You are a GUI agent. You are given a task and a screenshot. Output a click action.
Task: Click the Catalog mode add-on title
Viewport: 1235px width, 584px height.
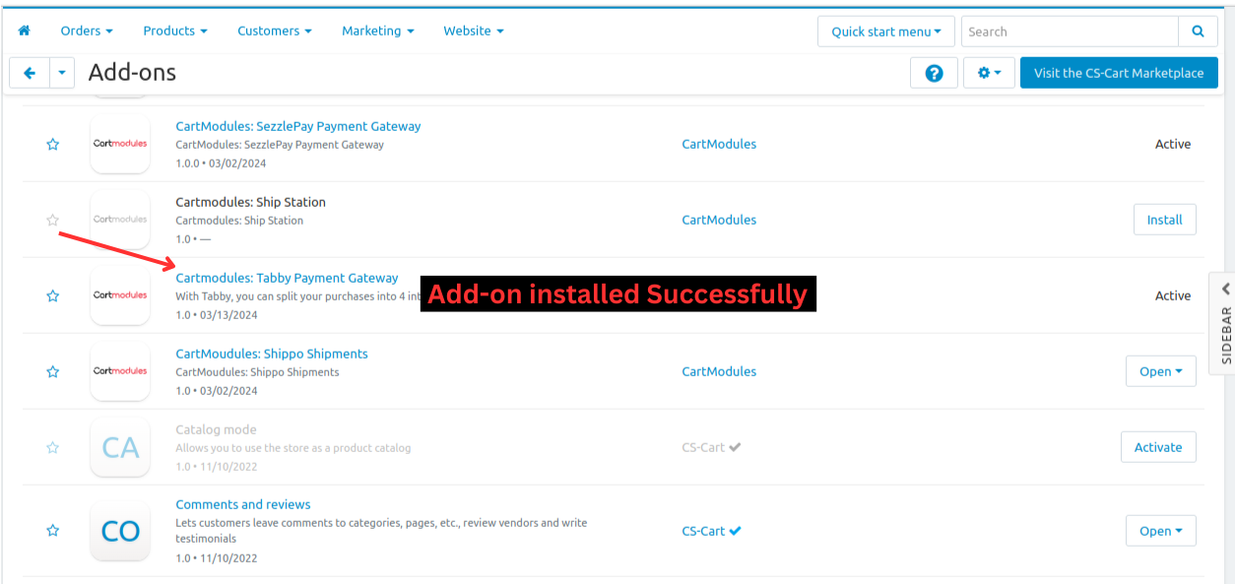coord(216,429)
